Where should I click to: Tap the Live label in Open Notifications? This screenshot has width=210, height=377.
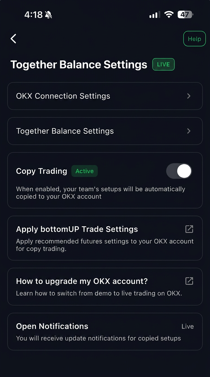click(188, 326)
